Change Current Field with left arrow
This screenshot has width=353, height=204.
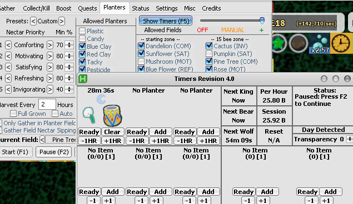pyautogui.click(x=42, y=140)
